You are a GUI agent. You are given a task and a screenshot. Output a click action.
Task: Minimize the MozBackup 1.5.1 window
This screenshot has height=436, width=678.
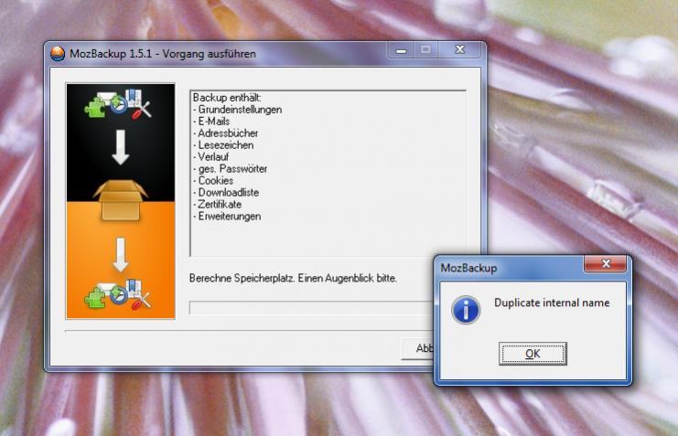[x=402, y=50]
